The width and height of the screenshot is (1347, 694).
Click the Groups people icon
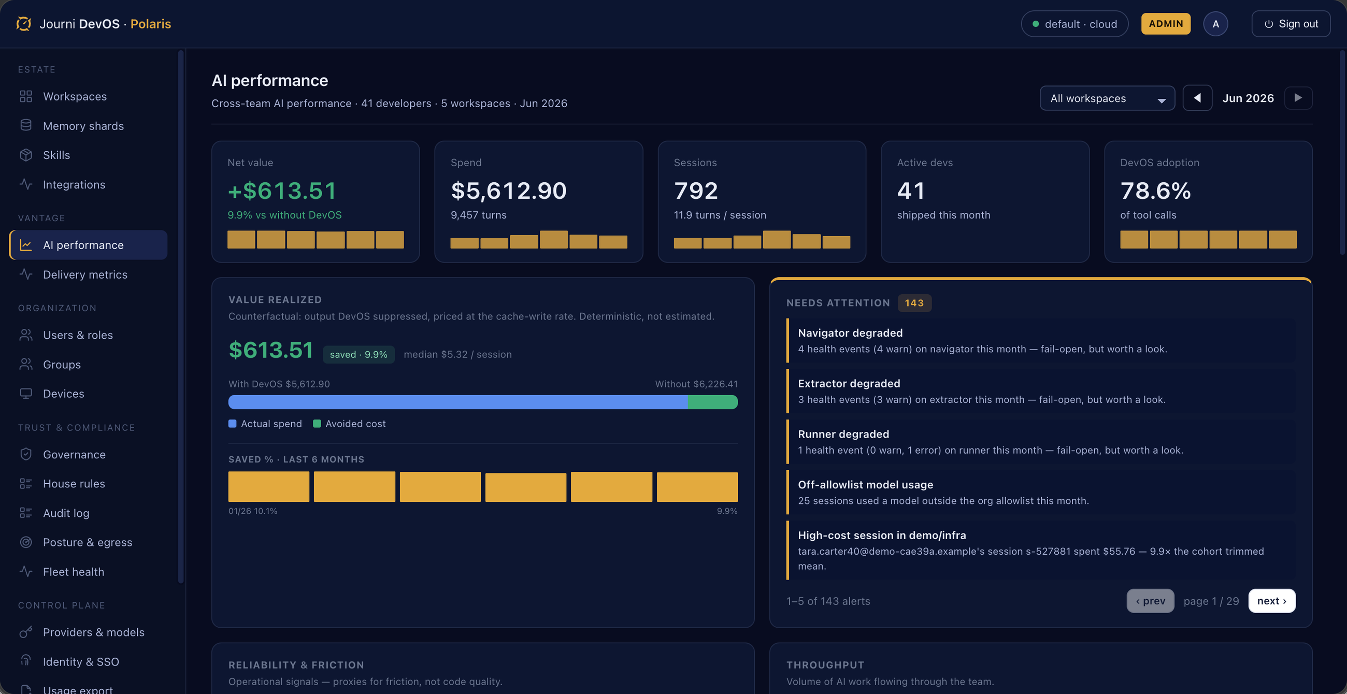tap(25, 364)
